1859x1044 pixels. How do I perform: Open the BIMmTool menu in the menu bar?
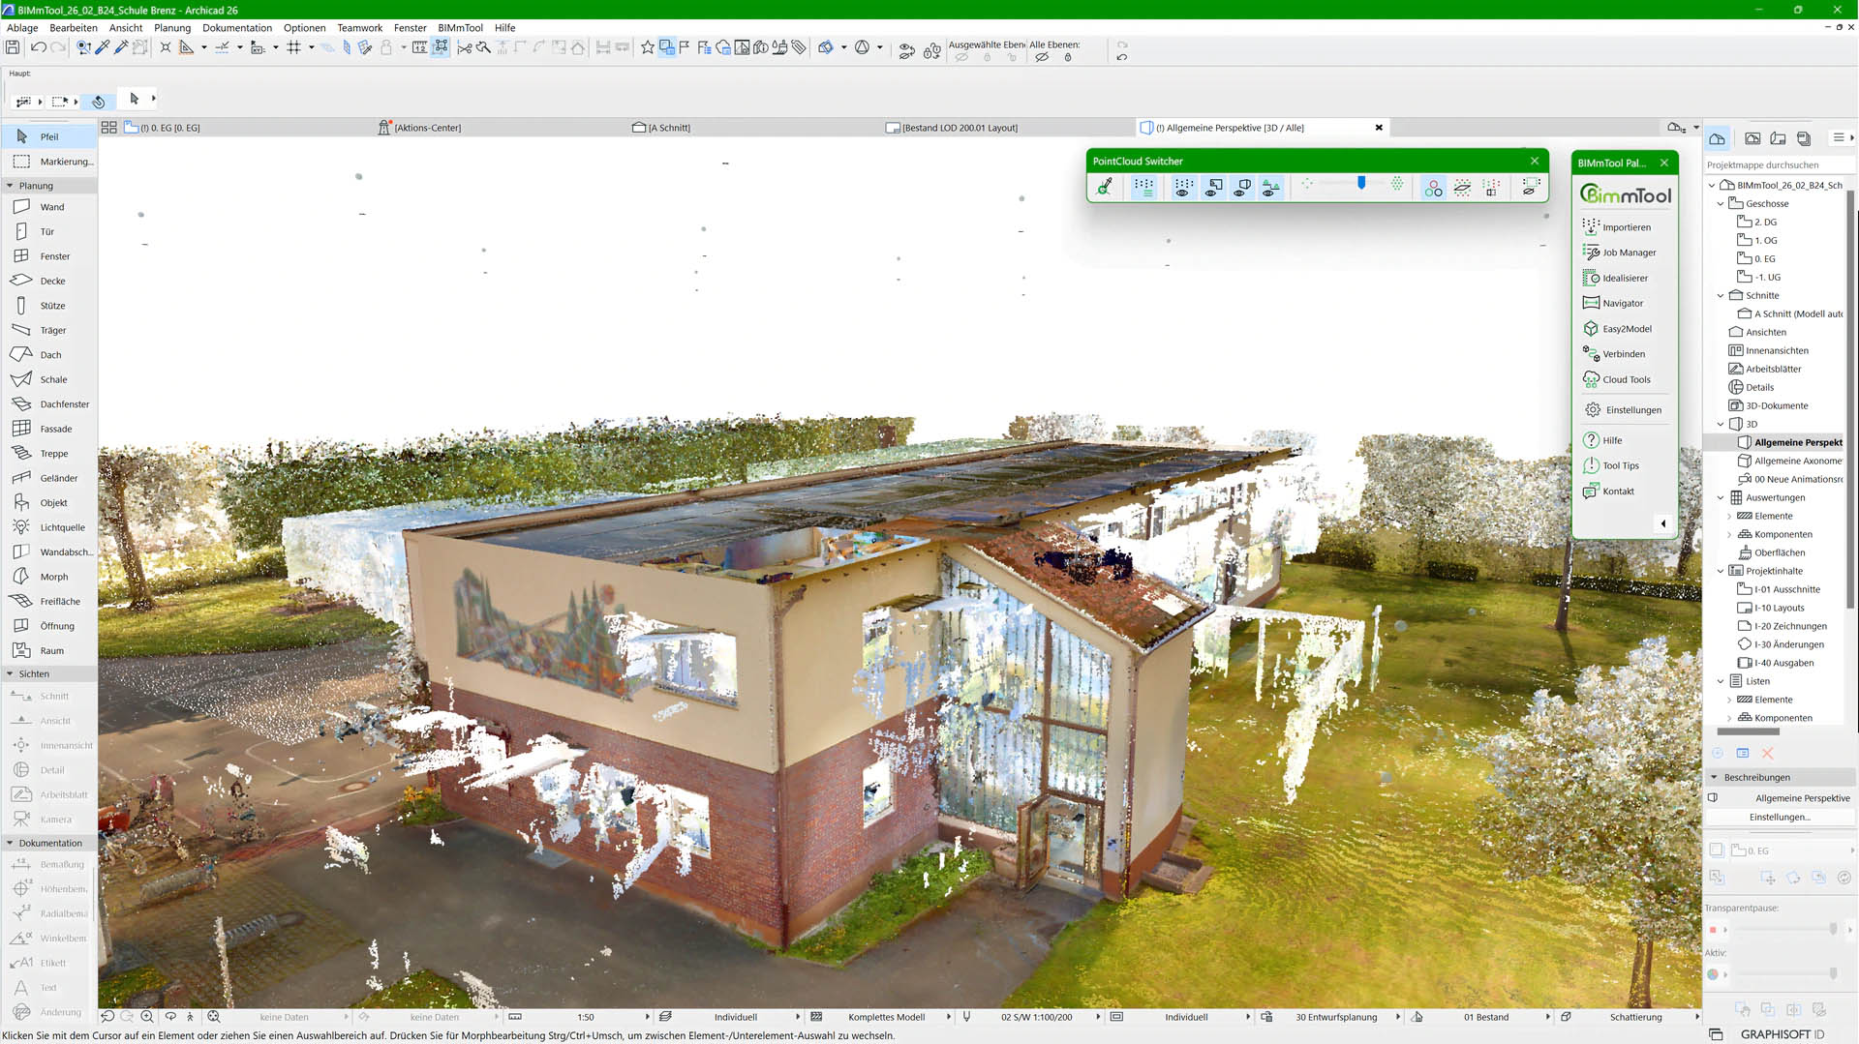click(x=460, y=27)
